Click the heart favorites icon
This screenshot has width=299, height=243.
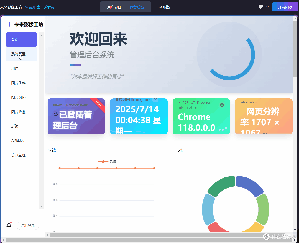click(x=261, y=7)
